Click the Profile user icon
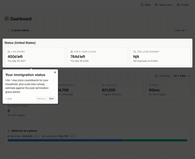195x159 pixels. (178, 5)
